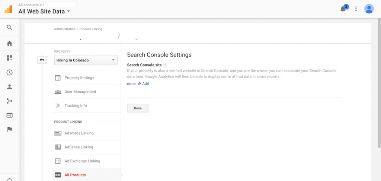Image resolution: width=381 pixels, height=181 pixels.
Task: Click the Search Console Settings heading
Action: click(159, 55)
